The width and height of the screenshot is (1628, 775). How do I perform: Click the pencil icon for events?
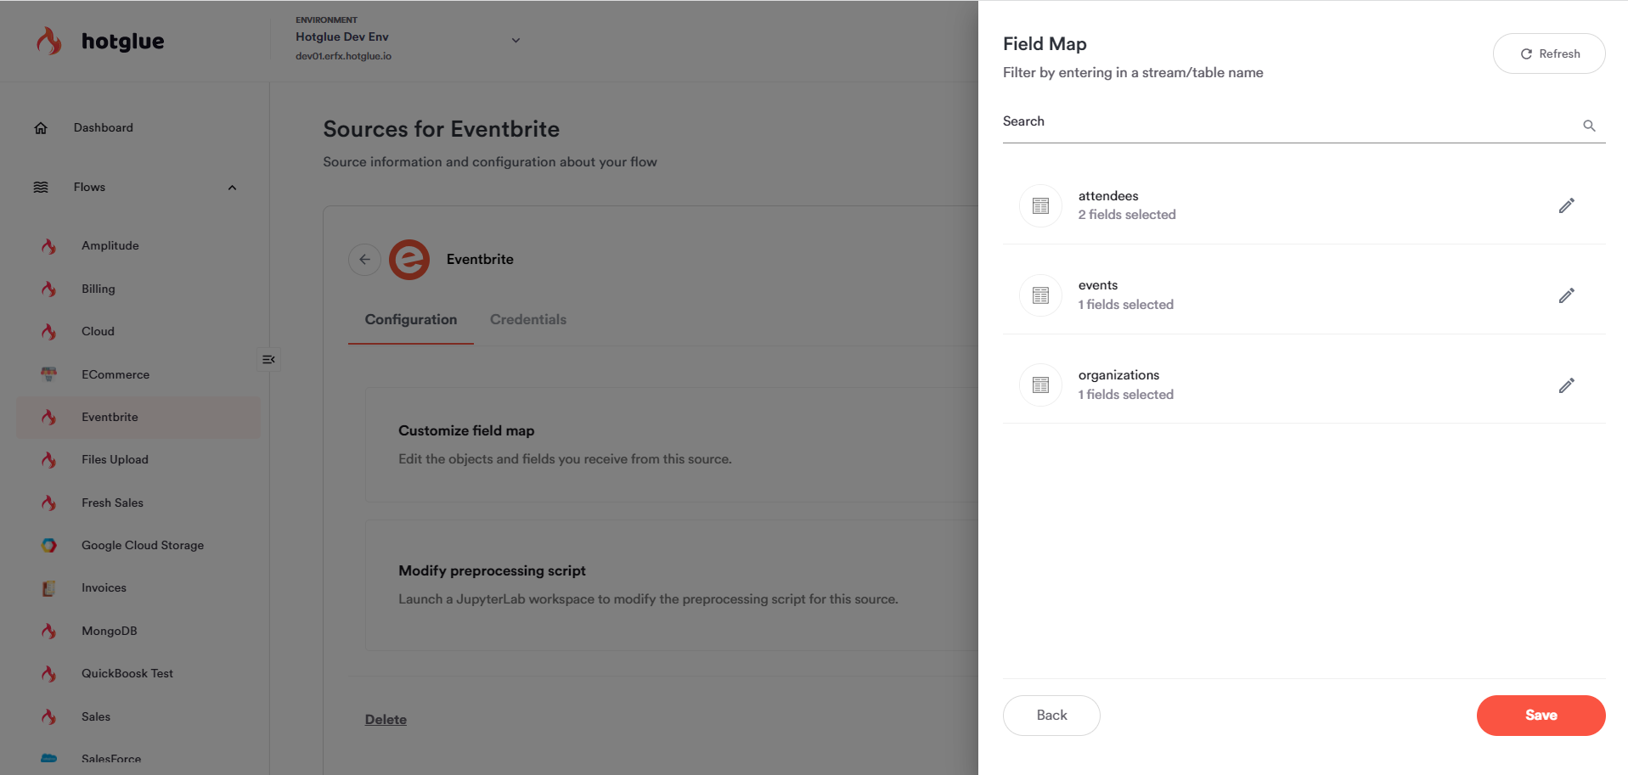(x=1566, y=295)
